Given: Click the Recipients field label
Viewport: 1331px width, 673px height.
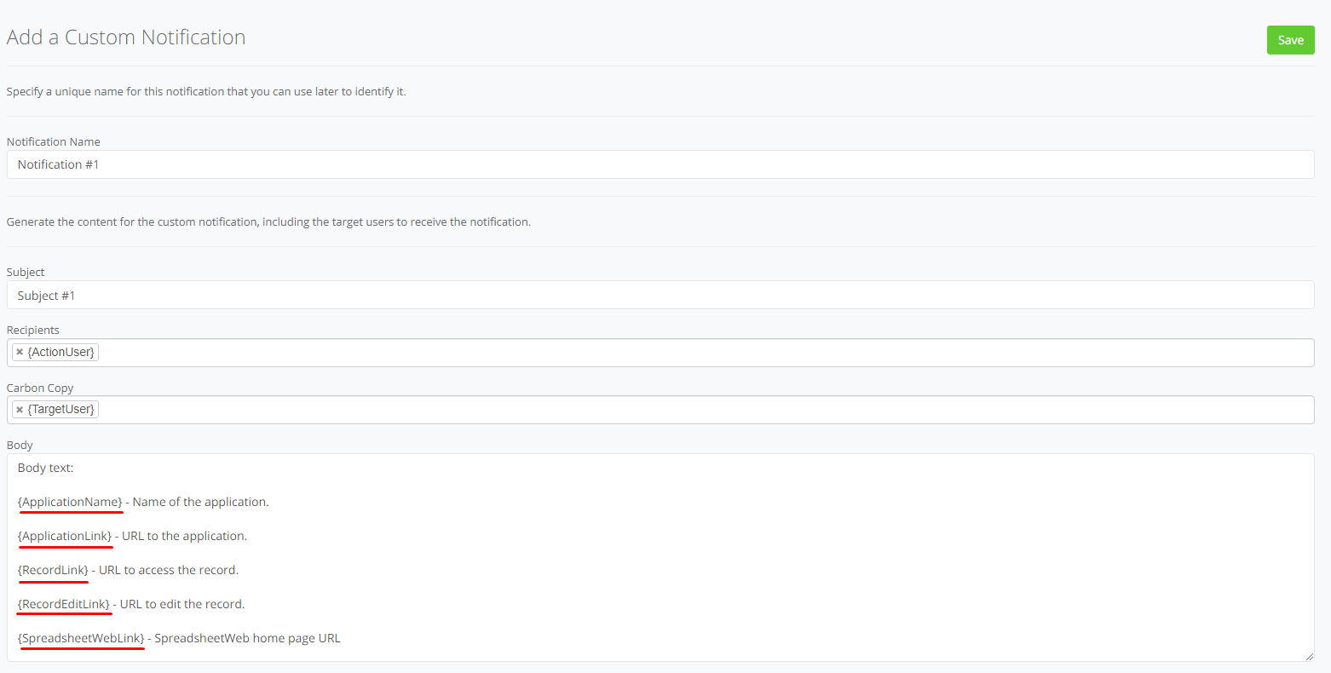Looking at the screenshot, I should (x=33, y=330).
